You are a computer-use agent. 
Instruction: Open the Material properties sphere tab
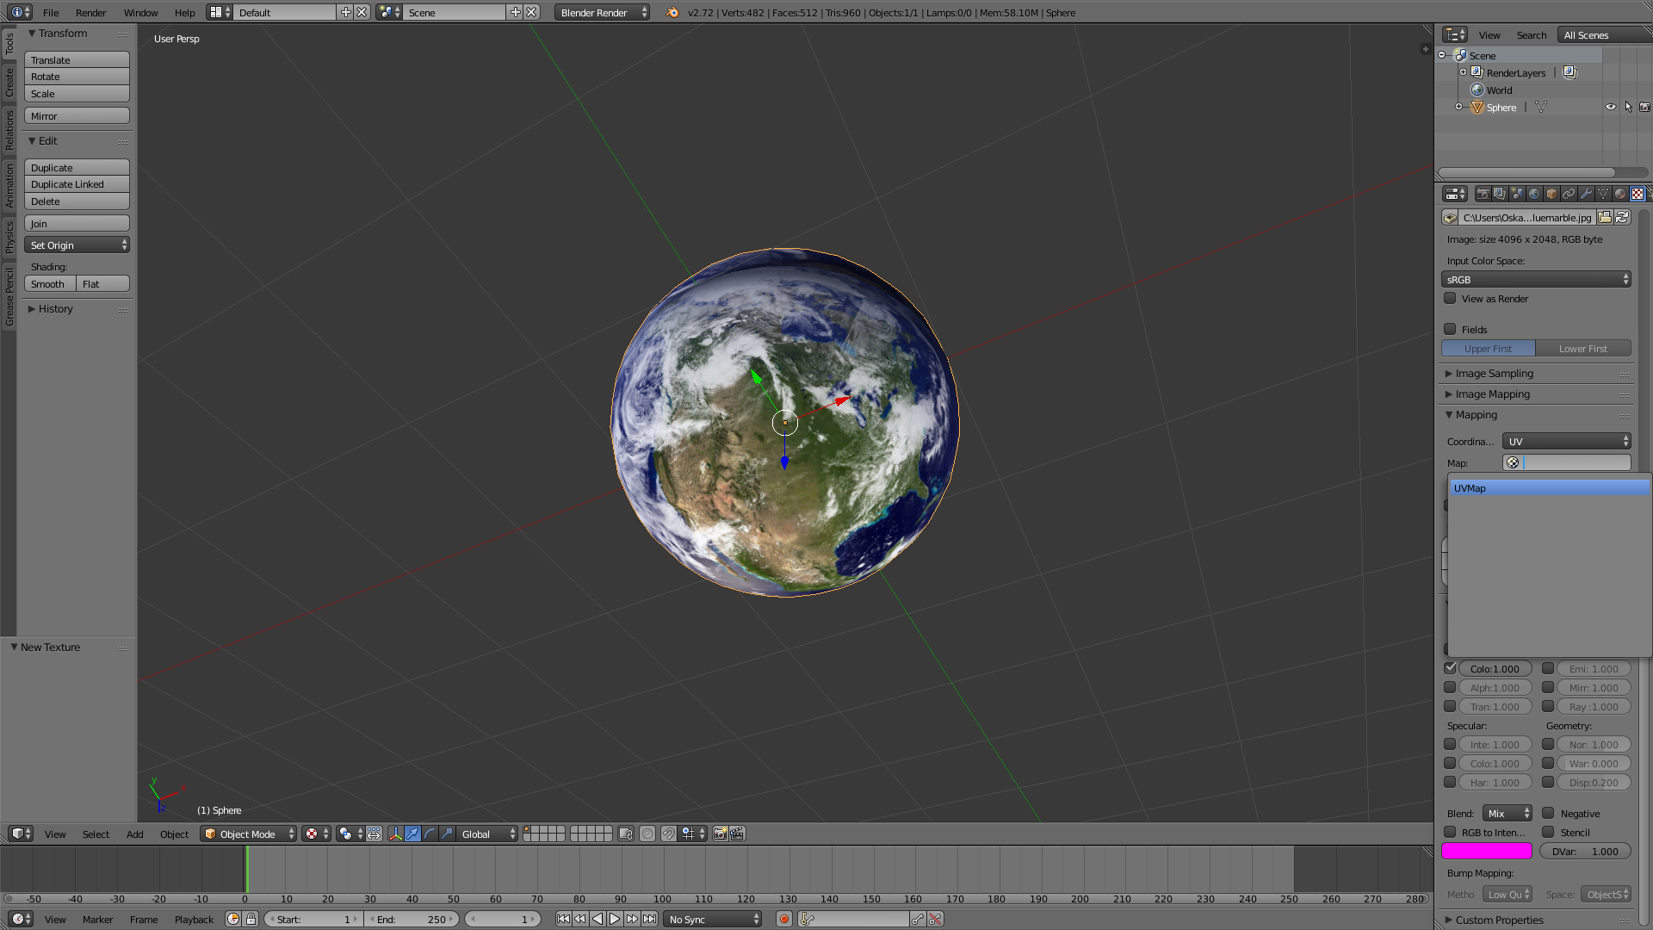(1620, 194)
